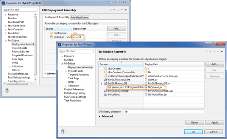The width and height of the screenshot is (227, 139).
Task: Select MyEARProjectClient project icon
Action: [x=106, y=80]
